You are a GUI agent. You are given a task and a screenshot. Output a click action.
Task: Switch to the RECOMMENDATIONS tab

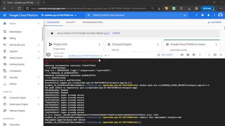(92, 22)
